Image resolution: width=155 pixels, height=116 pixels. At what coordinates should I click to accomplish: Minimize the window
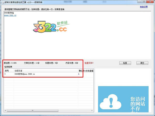(x=140, y=2)
